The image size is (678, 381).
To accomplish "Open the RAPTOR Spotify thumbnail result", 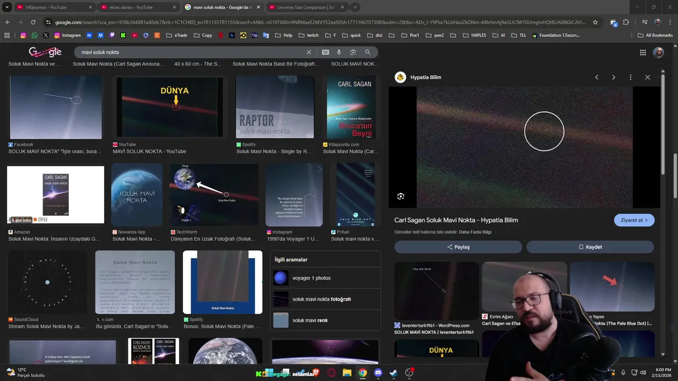I will pyautogui.click(x=275, y=107).
